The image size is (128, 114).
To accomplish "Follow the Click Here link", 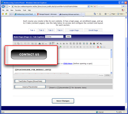I will [68, 64].
